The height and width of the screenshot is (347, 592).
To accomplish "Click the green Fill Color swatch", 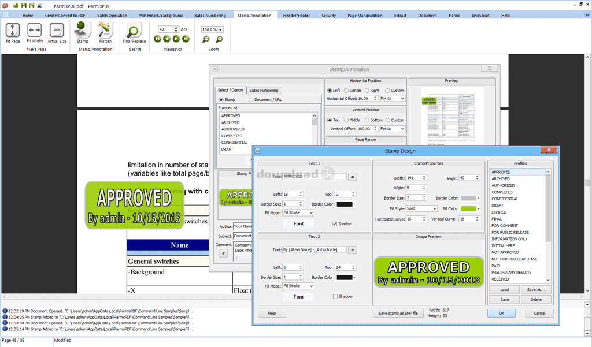I will [x=468, y=208].
